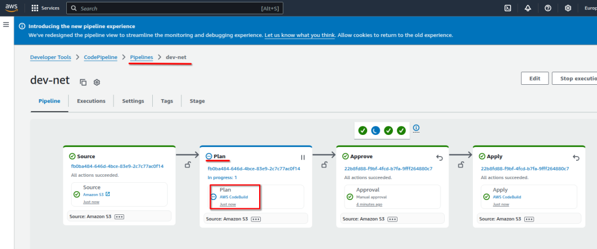Open the region selector in top bar

[590, 8]
